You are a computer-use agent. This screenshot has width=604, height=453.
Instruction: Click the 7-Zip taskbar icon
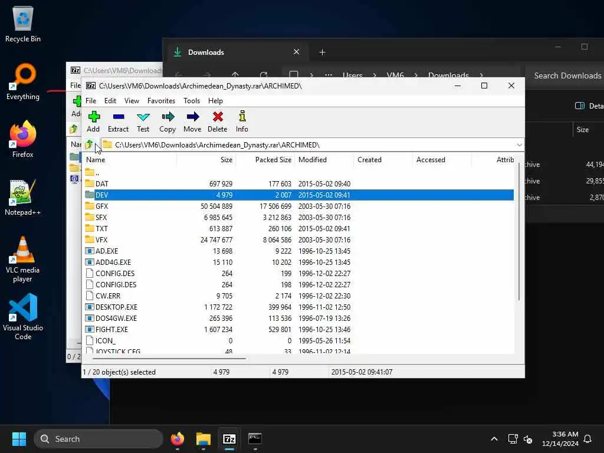[229, 439]
